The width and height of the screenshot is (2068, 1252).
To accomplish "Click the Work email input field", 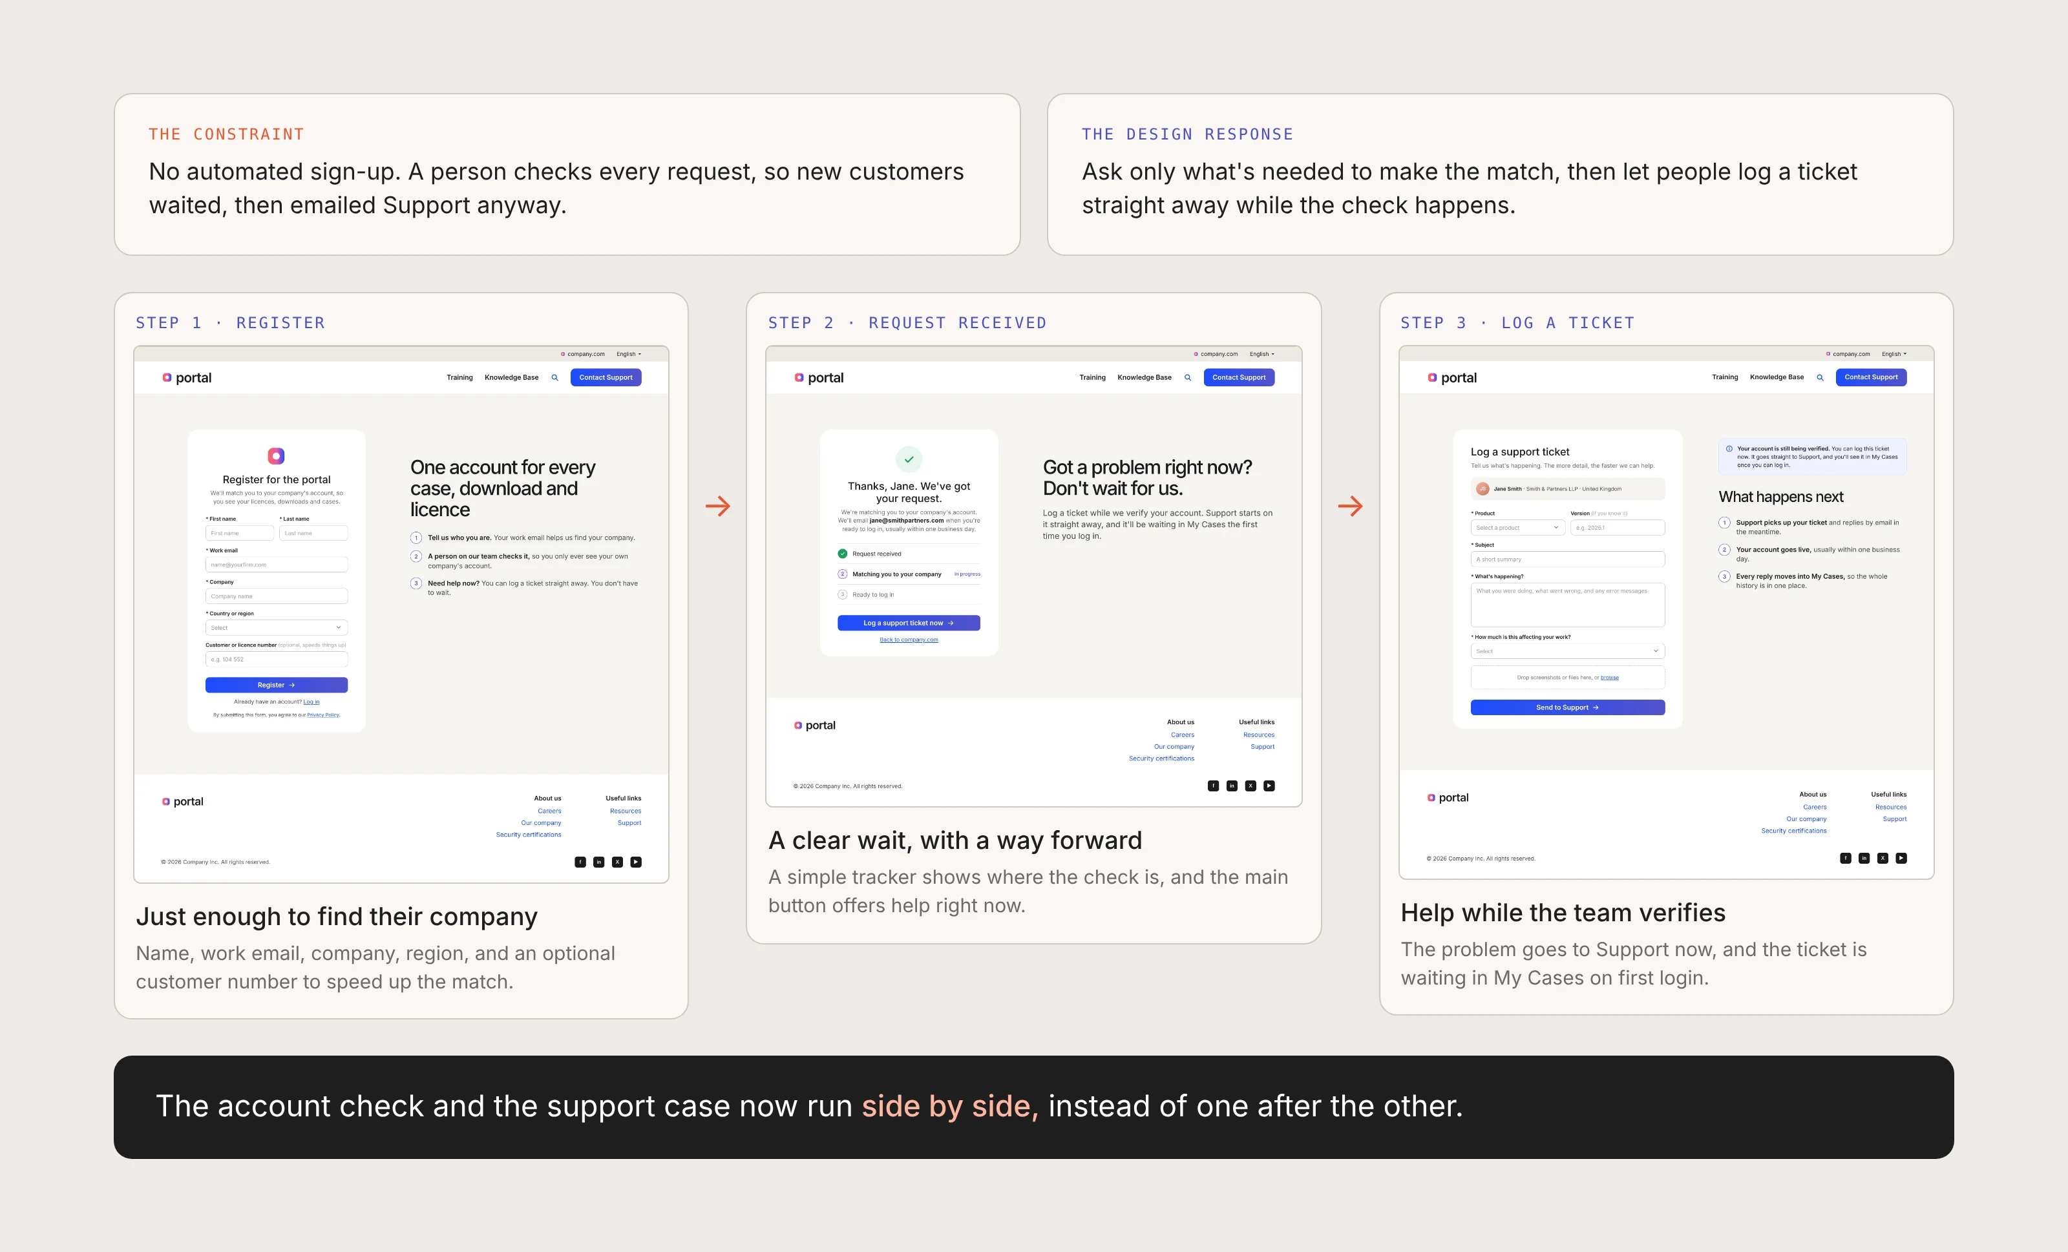I will point(276,565).
